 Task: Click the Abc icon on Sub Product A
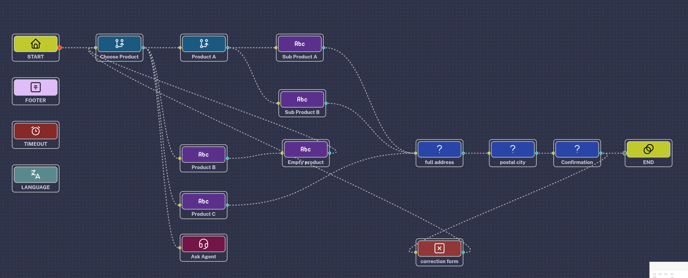(x=300, y=44)
